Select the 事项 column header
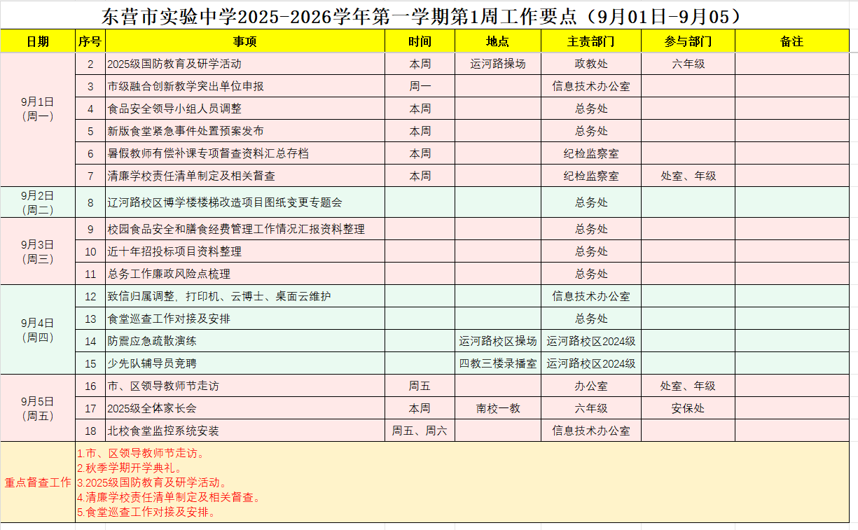858x530 pixels. pyautogui.click(x=244, y=41)
